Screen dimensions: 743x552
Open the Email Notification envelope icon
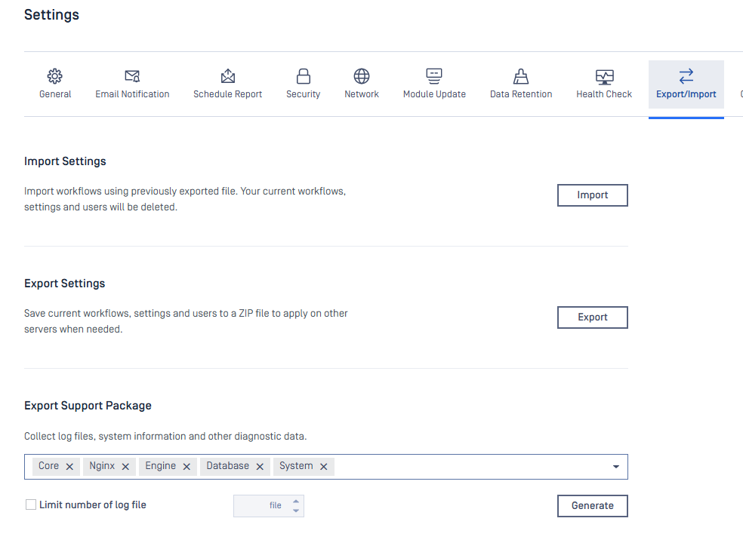coord(132,76)
